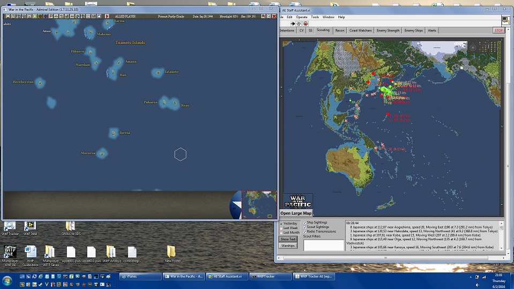
Task: Switch to the Intentions tab
Action: click(287, 31)
